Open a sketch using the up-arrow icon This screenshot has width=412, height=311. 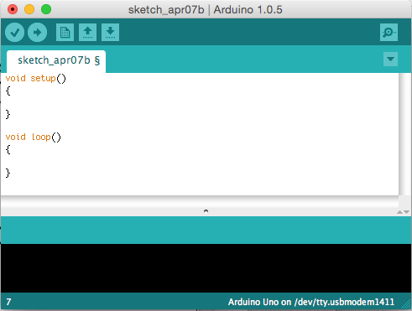tap(87, 33)
